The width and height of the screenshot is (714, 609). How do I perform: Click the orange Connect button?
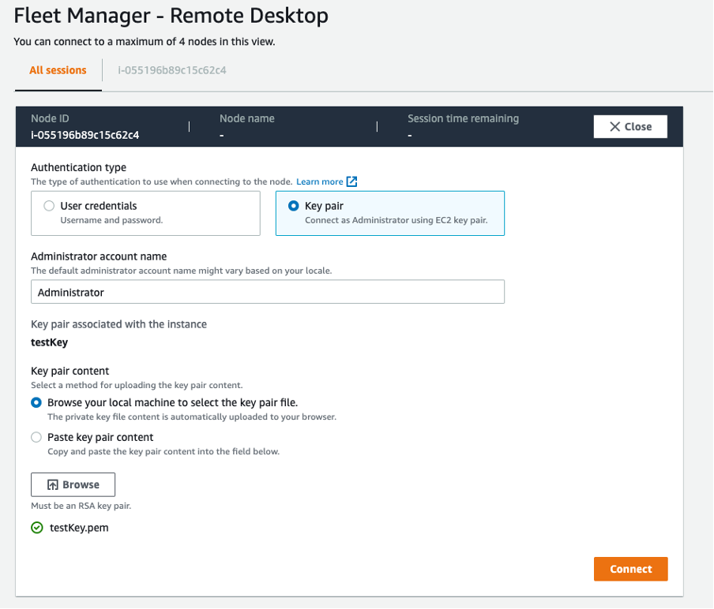(630, 569)
